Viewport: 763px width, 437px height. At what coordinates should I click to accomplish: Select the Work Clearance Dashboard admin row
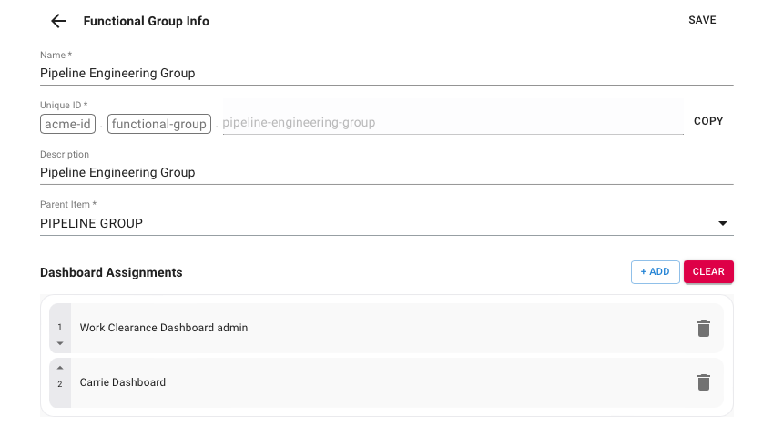(364, 328)
